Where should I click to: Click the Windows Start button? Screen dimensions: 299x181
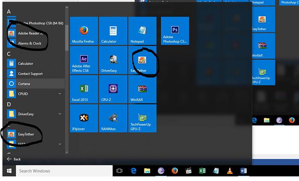9,171
